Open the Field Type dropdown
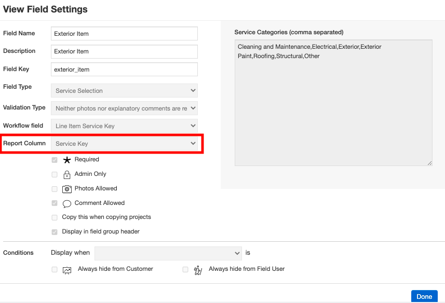Image resolution: width=445 pixels, height=303 pixels. (x=124, y=91)
